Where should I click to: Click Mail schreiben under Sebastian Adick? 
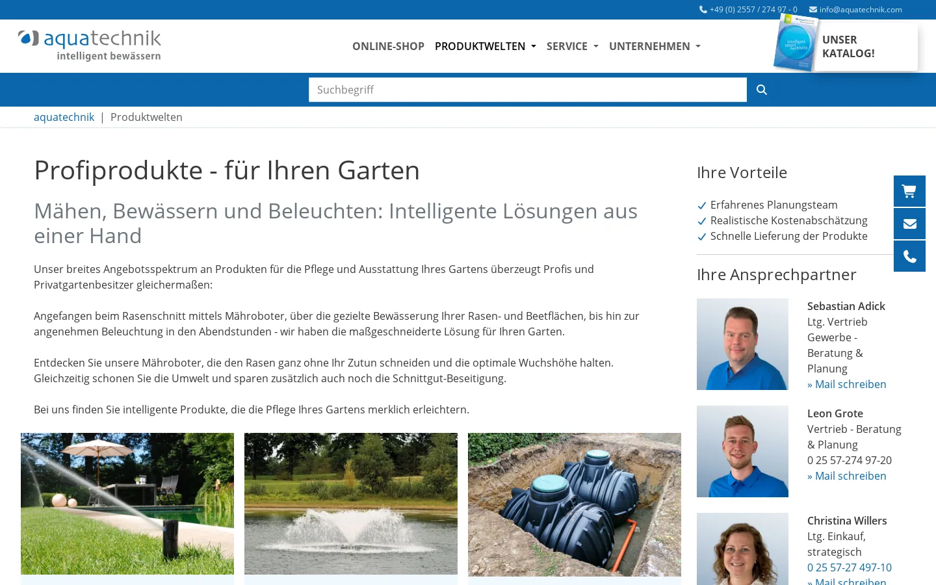point(847,384)
